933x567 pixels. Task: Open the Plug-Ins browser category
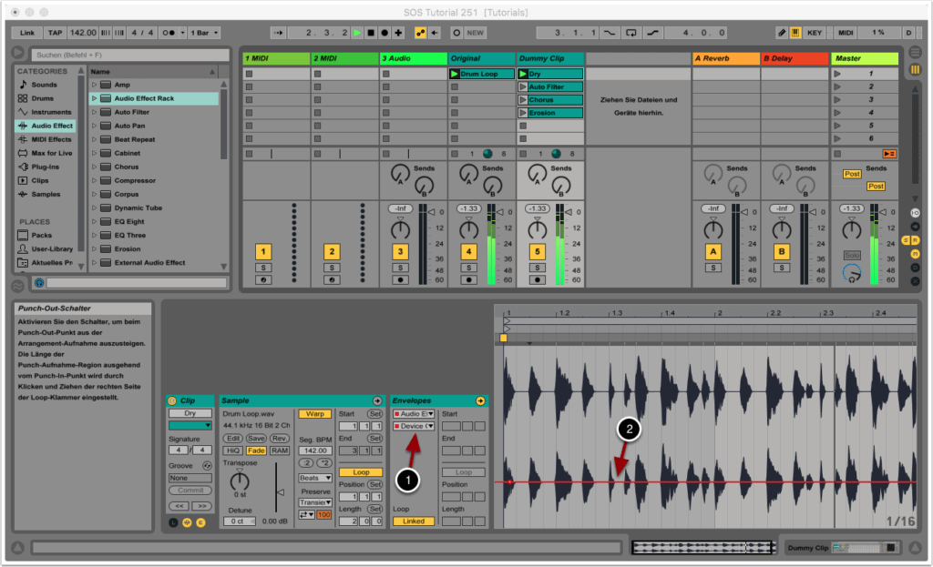click(x=45, y=167)
